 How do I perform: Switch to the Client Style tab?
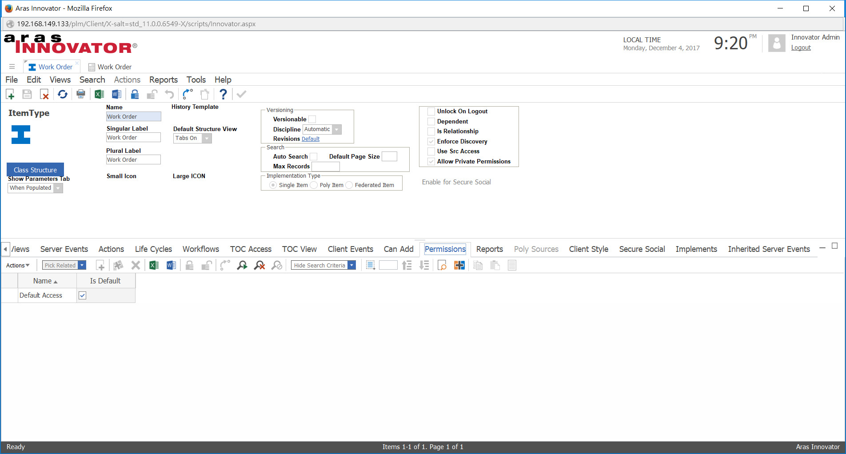pos(588,249)
